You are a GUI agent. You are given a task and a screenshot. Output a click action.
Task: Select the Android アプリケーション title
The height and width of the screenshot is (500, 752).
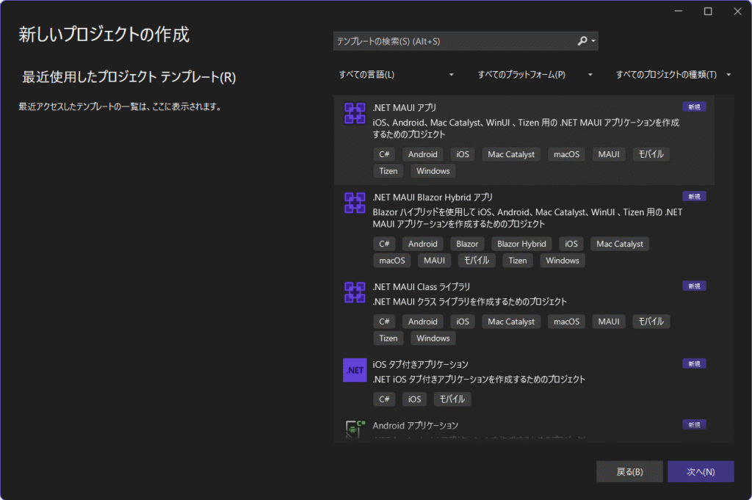coord(416,426)
